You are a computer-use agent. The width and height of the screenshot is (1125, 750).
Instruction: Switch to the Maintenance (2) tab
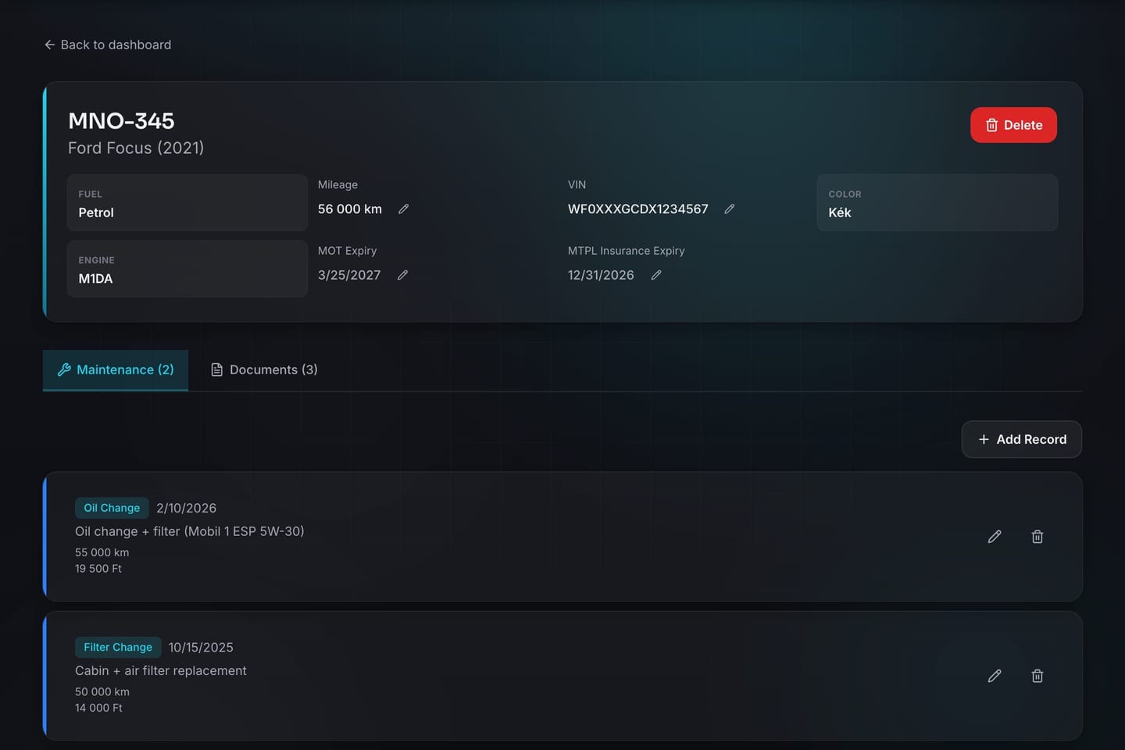pos(116,370)
